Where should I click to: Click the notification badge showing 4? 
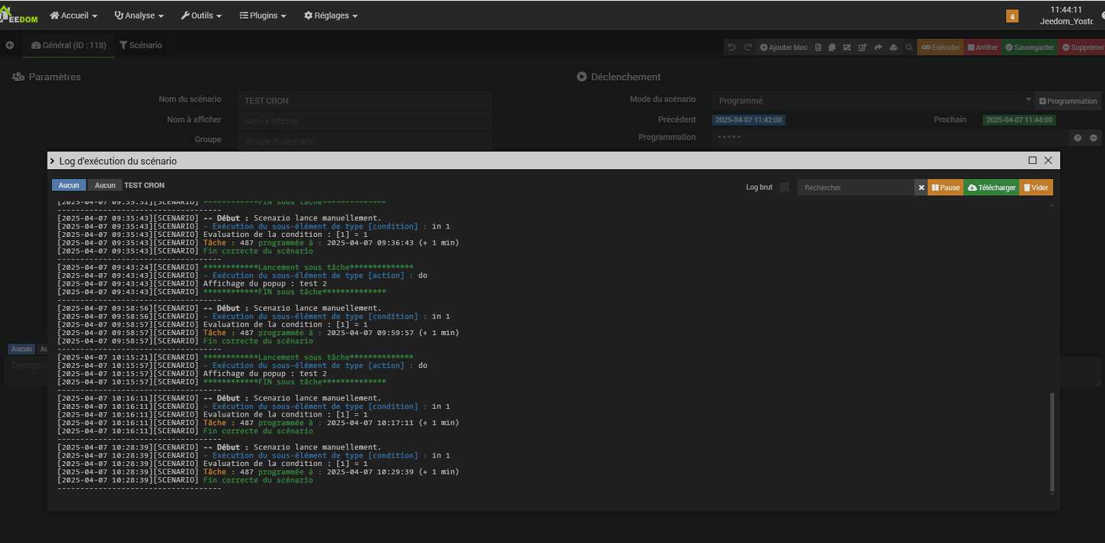[1012, 16]
